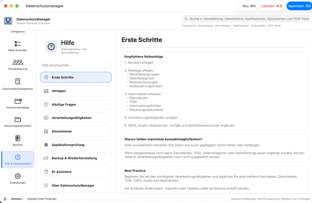The image size is (312, 203).
Task: Open the Vorlagen help topic
Action: (76, 91)
